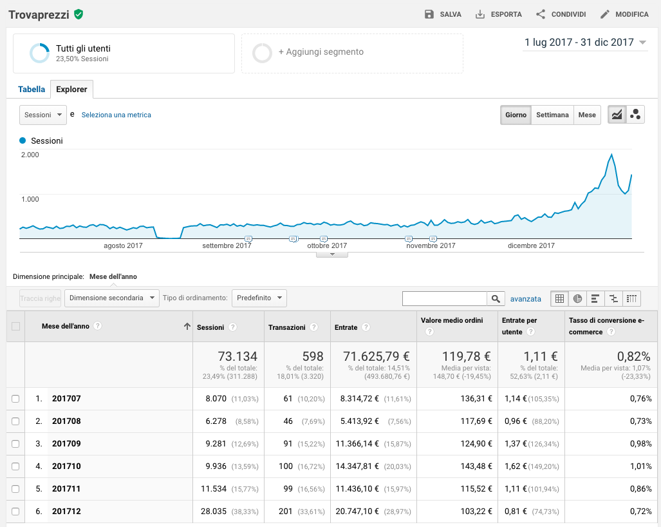Viewport: 661px width, 527px height.
Task: Click the search magnifier icon
Action: [x=496, y=299]
